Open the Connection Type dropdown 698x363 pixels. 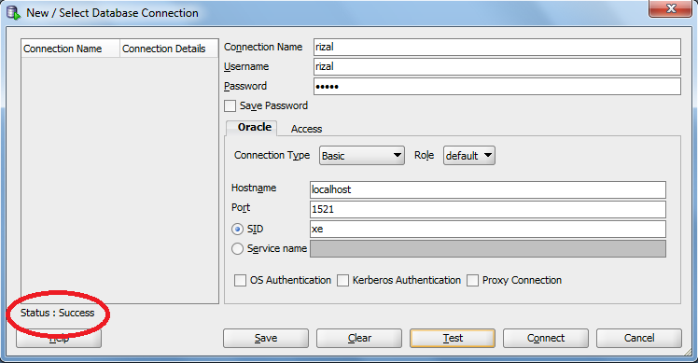pyautogui.click(x=362, y=156)
